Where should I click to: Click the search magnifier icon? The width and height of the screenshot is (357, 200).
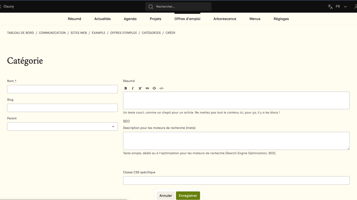151,7
